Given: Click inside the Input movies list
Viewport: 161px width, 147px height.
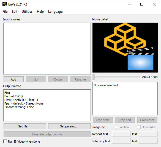Looking at the screenshot, I should pyautogui.click(x=47, y=49).
